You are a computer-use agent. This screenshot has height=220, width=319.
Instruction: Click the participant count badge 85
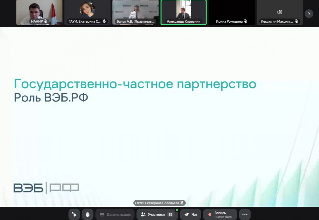pos(170,214)
